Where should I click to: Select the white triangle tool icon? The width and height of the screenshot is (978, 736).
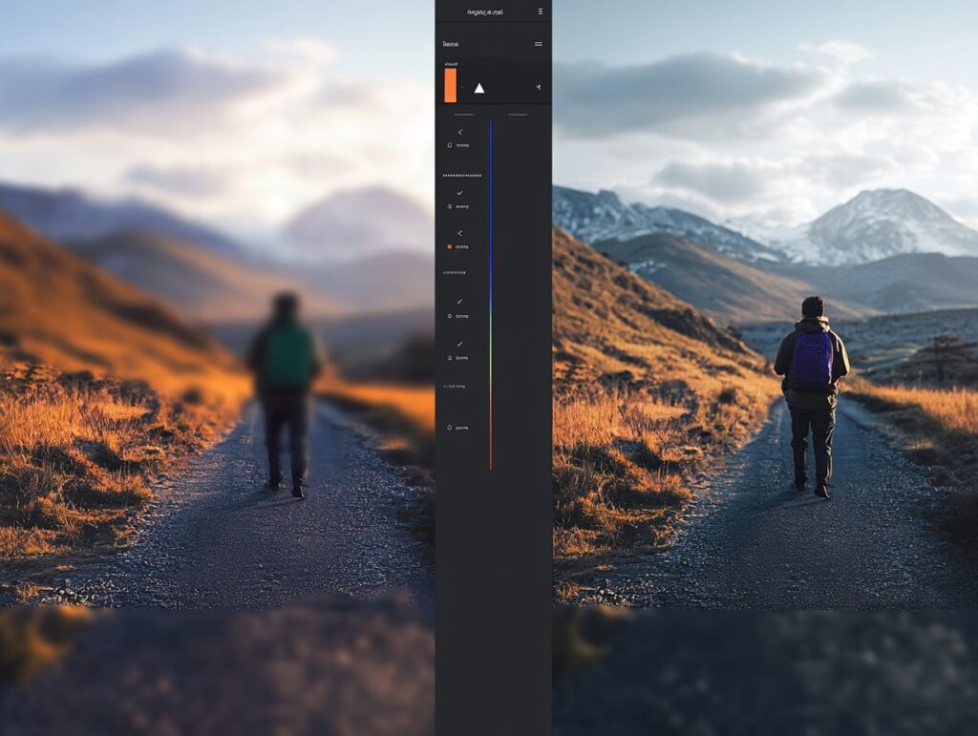click(x=479, y=89)
